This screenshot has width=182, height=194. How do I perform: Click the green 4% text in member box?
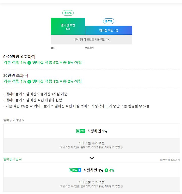coord(112,170)
